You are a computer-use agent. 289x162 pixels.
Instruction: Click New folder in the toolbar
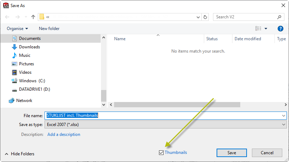click(49, 29)
